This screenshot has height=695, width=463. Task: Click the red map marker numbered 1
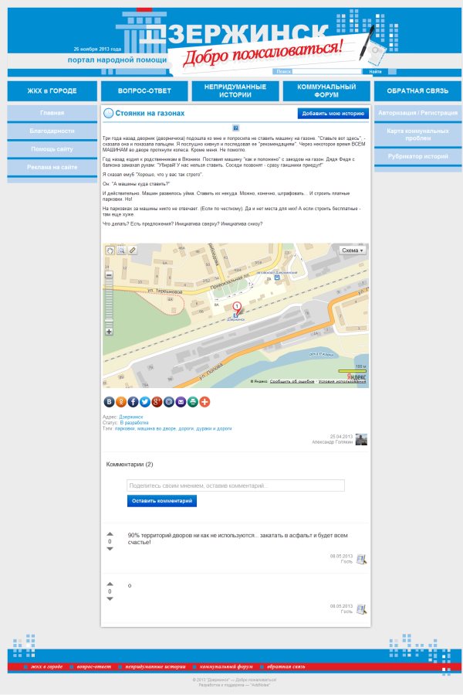pos(237,307)
